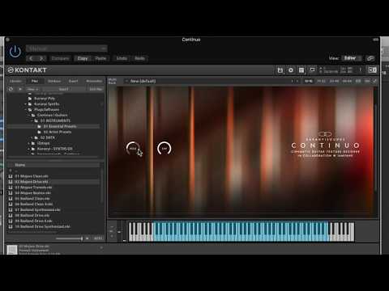The width and height of the screenshot is (389, 291).
Task: Switch to the Libraries browser tab
Action: coord(15,81)
